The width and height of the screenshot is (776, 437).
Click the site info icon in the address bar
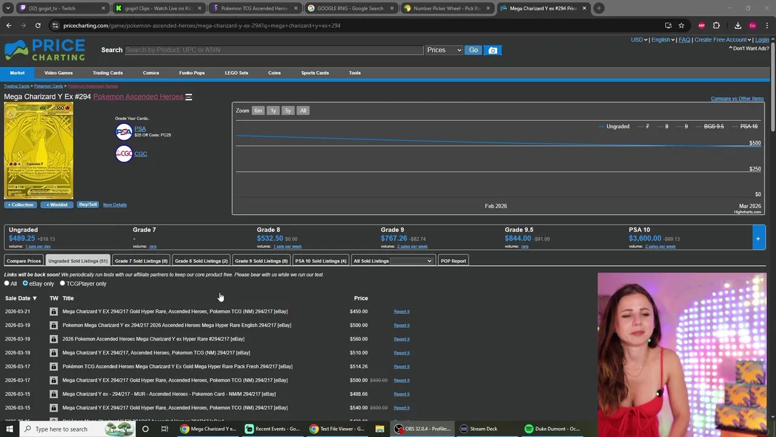[x=55, y=25]
